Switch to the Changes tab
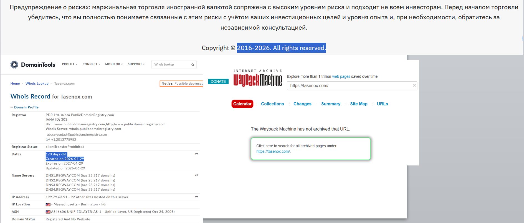This screenshot has height=223, width=524. coord(302,104)
